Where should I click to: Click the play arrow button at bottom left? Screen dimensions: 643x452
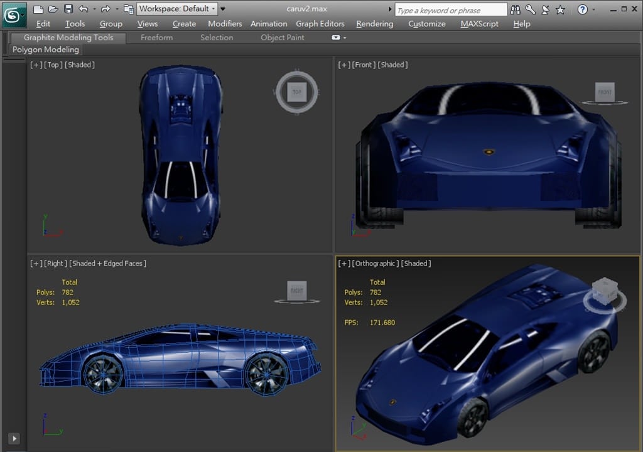[x=14, y=438]
